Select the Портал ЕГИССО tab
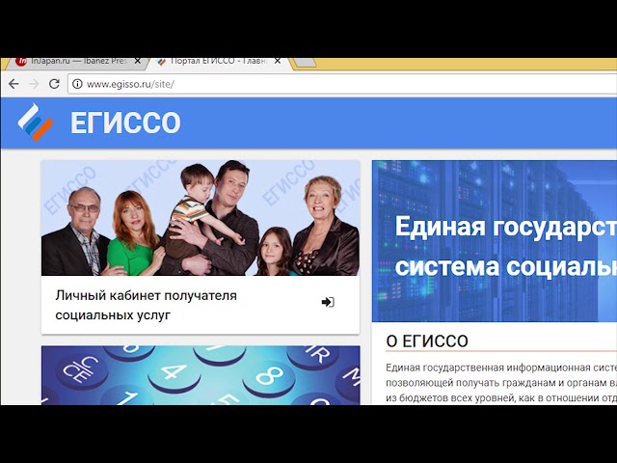Screen dimensions: 617x463 [219, 62]
